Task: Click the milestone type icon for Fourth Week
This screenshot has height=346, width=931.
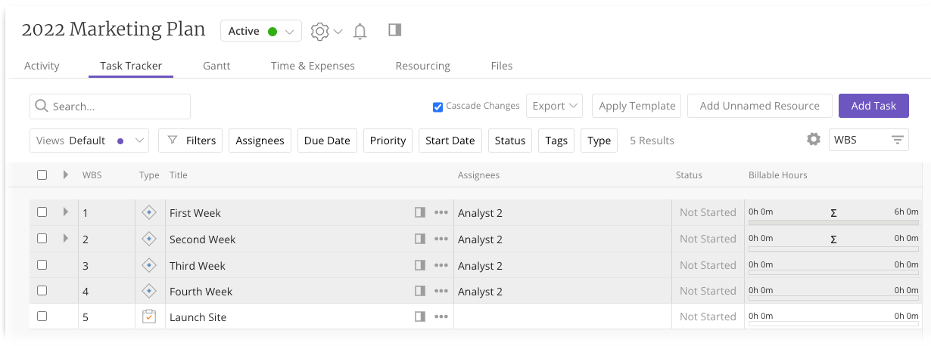Action: (x=149, y=291)
